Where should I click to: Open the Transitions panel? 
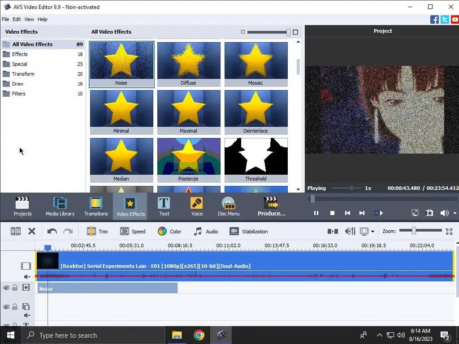point(96,206)
